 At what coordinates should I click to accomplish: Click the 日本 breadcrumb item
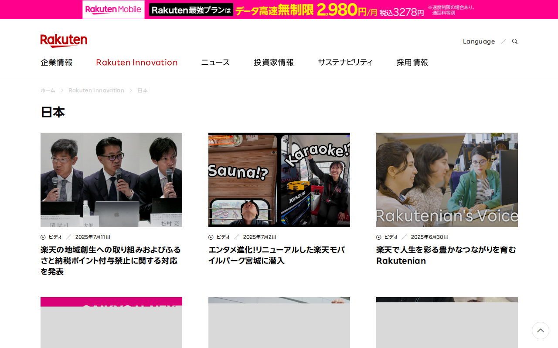pos(143,90)
